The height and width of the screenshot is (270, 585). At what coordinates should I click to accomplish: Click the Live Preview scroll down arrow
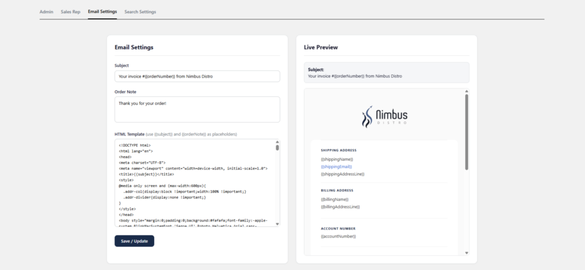(x=466, y=253)
